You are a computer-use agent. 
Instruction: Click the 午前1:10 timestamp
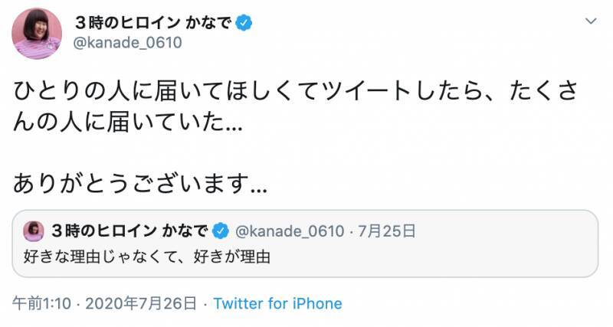point(41,303)
